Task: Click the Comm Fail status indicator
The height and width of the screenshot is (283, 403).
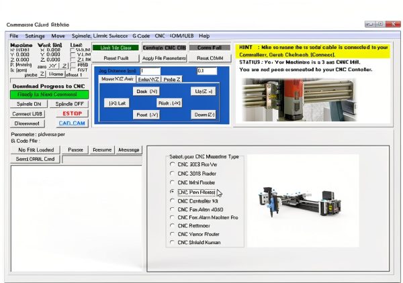Action: click(210, 48)
